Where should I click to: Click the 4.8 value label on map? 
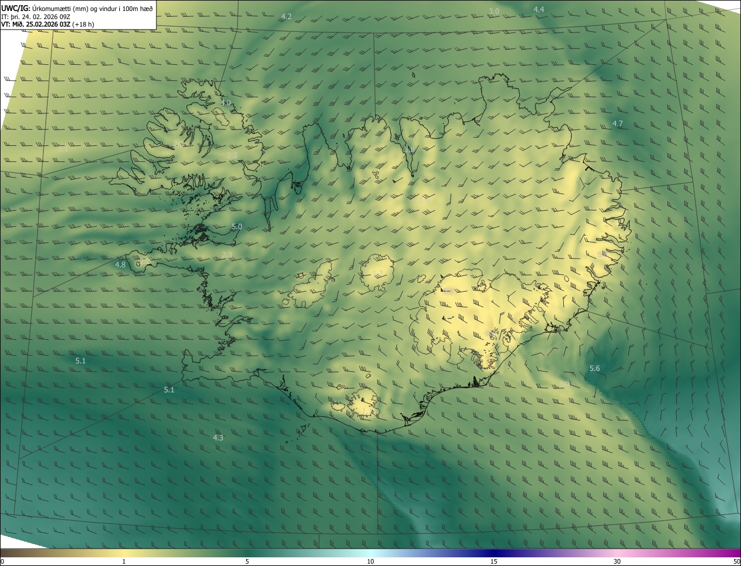point(120,264)
